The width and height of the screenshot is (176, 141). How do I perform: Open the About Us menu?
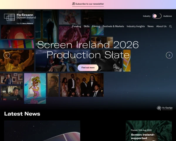161,26
